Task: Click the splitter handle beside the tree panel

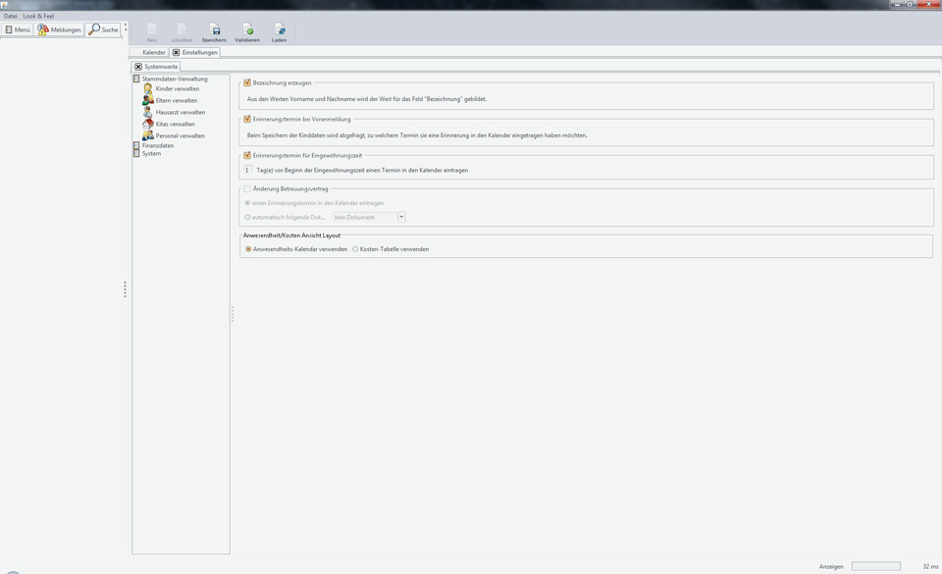Action: (x=233, y=314)
